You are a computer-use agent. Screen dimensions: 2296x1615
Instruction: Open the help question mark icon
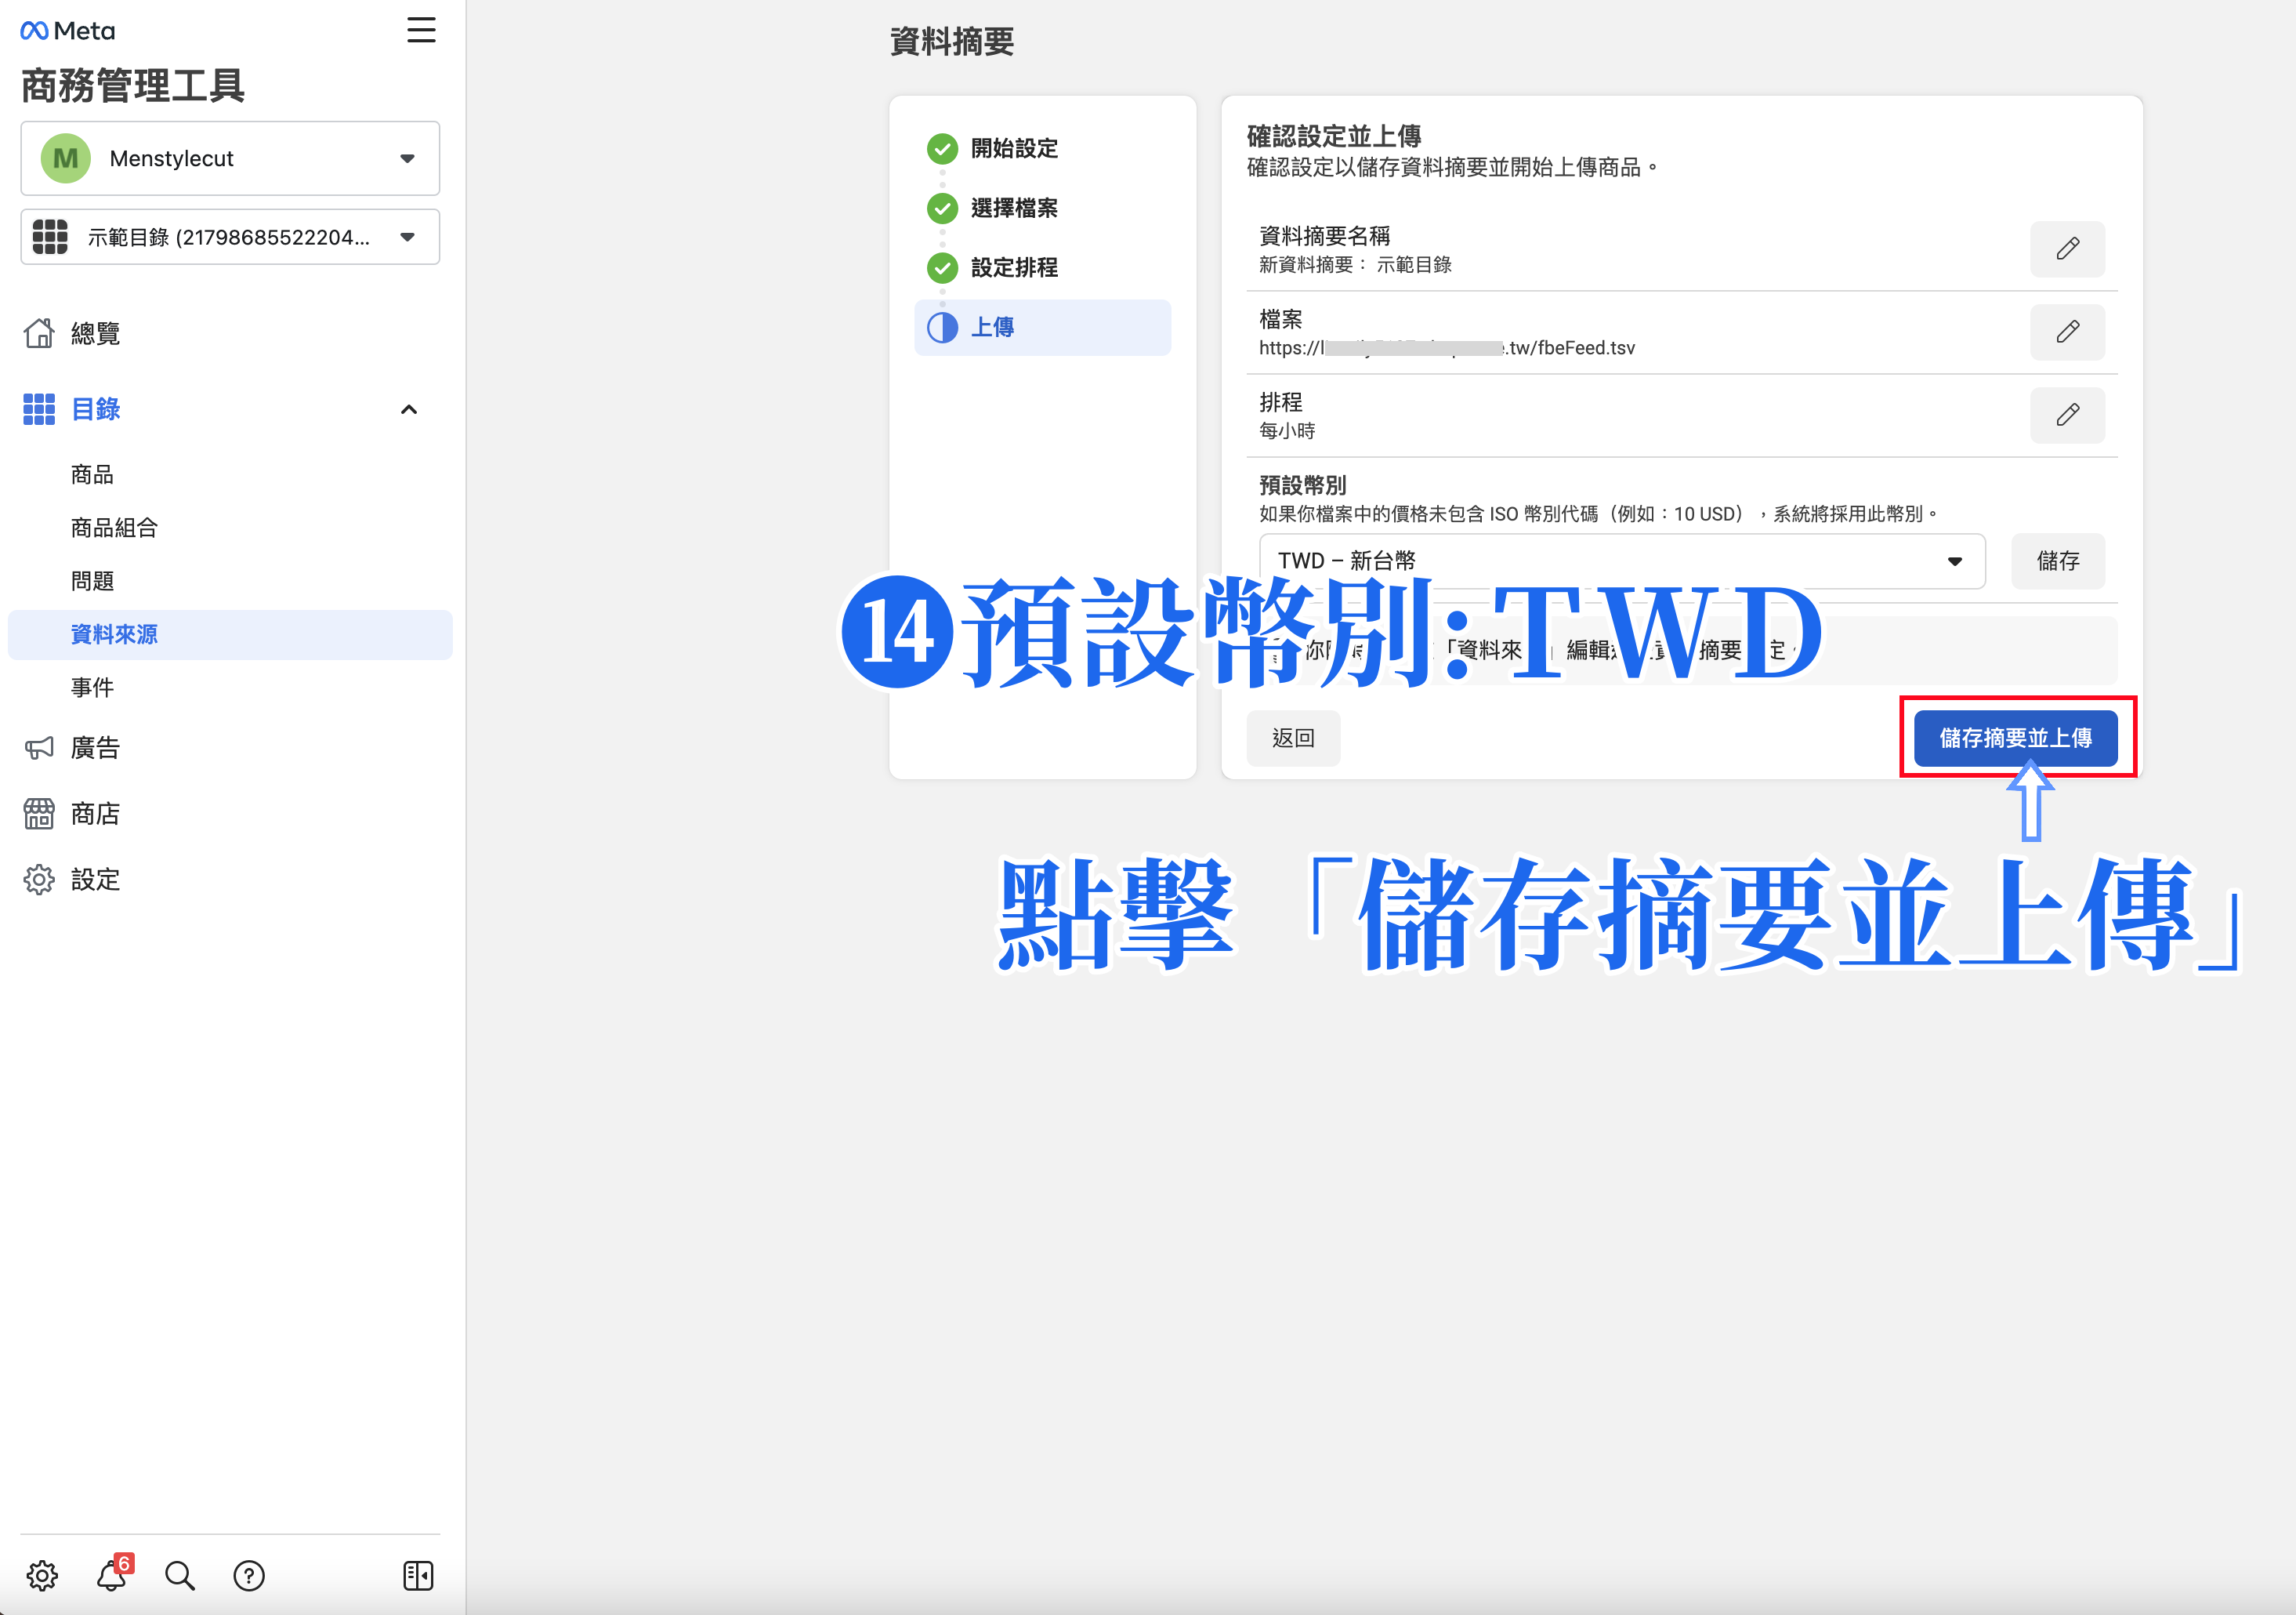click(x=249, y=1576)
